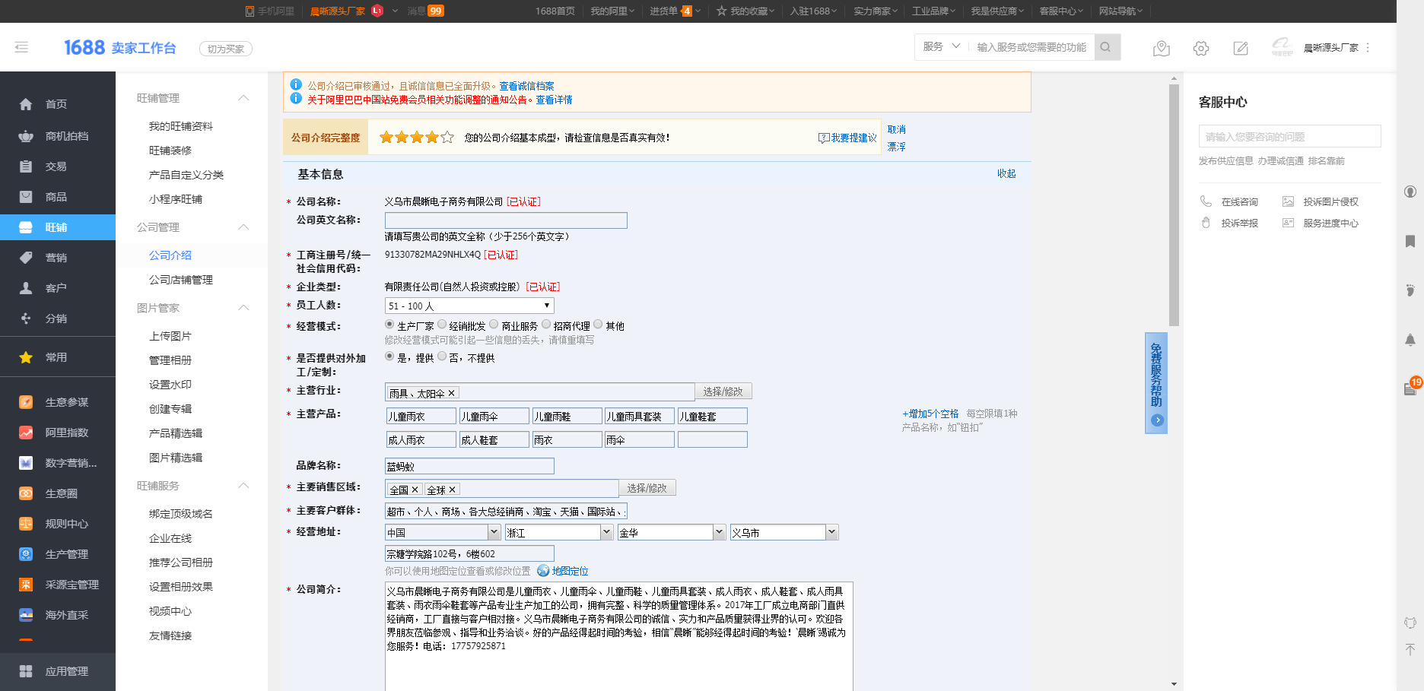Screen dimensions: 1424x691
Task: Remove the 全球 sales region tag
Action: point(452,490)
